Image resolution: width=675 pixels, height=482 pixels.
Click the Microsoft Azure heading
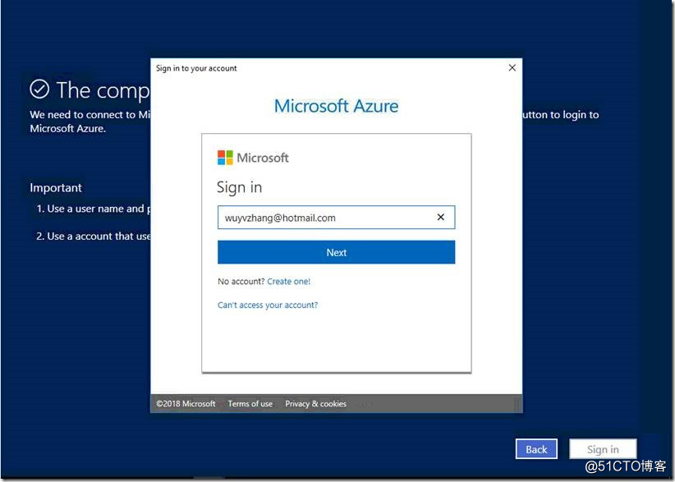tap(336, 106)
